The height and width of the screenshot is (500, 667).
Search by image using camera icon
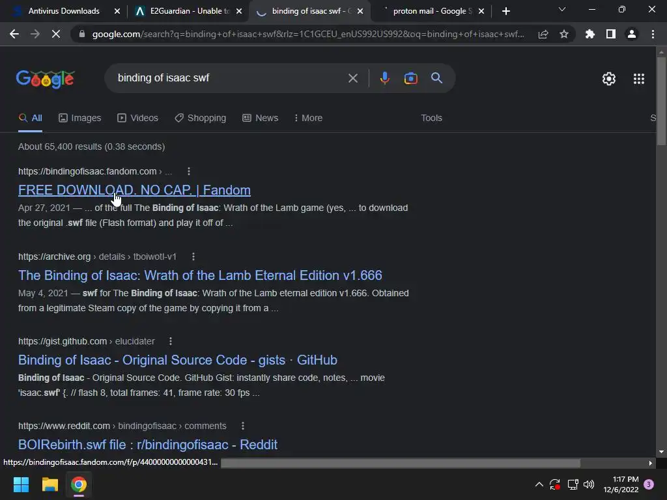tap(410, 78)
